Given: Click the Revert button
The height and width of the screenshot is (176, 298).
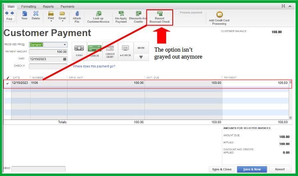Looking at the screenshot, I should pyautogui.click(x=280, y=169).
